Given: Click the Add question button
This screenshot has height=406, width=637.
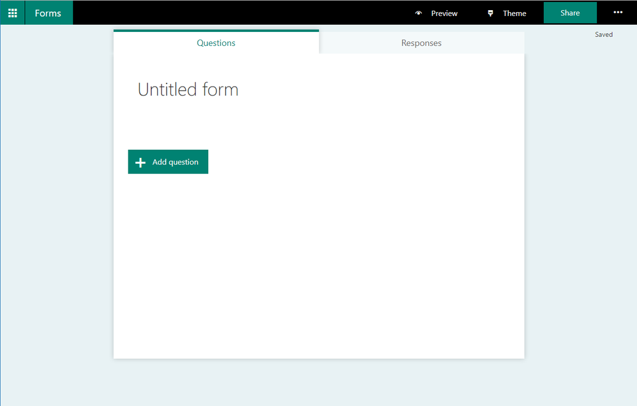Looking at the screenshot, I should 169,162.
